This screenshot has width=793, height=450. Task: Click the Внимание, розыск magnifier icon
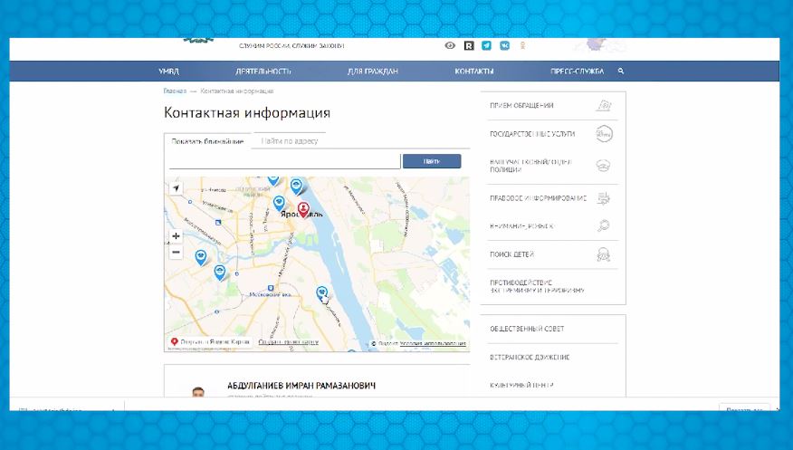pyautogui.click(x=603, y=225)
